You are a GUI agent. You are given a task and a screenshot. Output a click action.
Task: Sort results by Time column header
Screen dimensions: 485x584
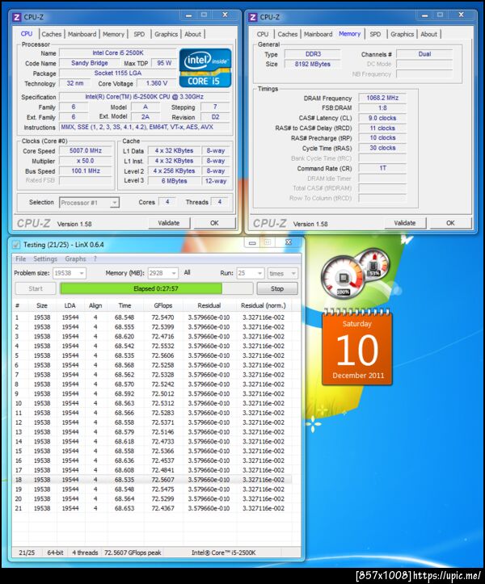(124, 305)
